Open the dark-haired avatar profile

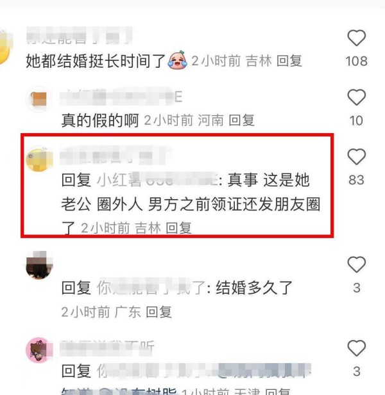pyautogui.click(x=39, y=265)
